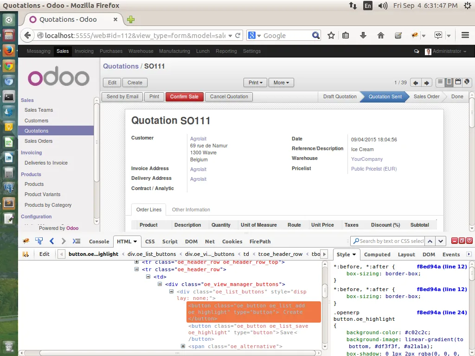Open developer tools code bubble icon

pyautogui.click(x=438, y=35)
